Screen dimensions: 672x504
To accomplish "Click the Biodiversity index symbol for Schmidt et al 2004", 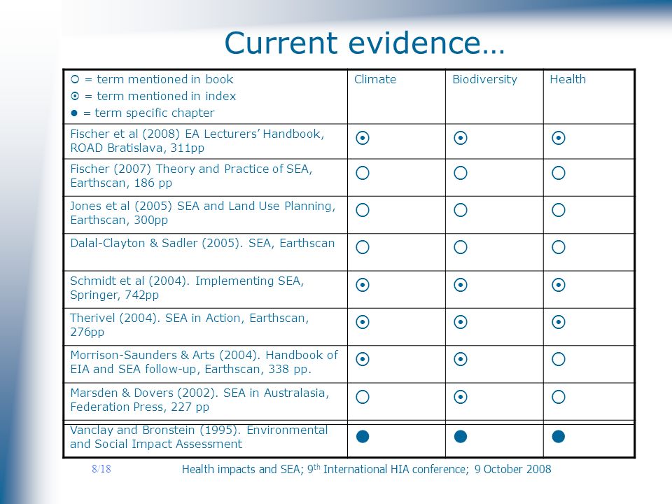I will tap(461, 285).
